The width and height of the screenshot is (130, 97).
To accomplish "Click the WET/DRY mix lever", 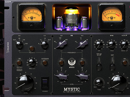I will (112, 63).
